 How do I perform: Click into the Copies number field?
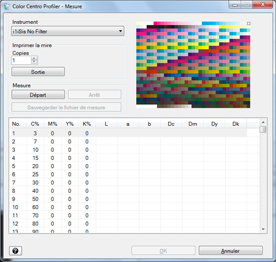click(21, 60)
